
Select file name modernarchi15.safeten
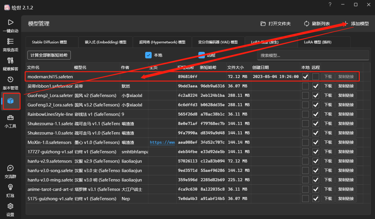pyautogui.click(x=50, y=77)
